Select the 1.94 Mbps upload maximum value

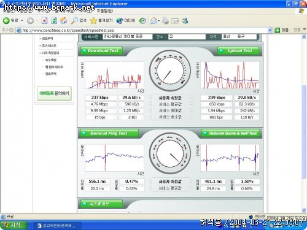[217, 111]
